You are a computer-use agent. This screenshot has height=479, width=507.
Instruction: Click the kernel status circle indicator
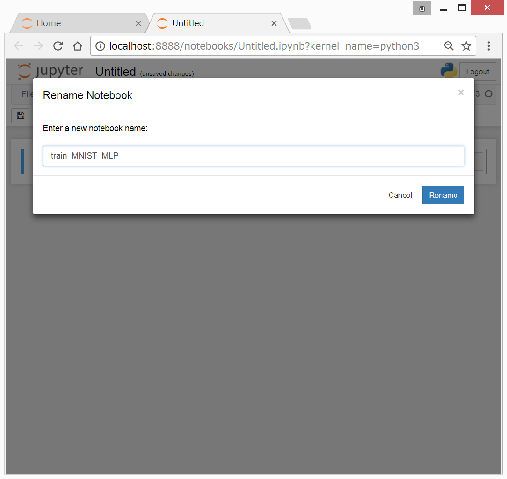click(489, 94)
